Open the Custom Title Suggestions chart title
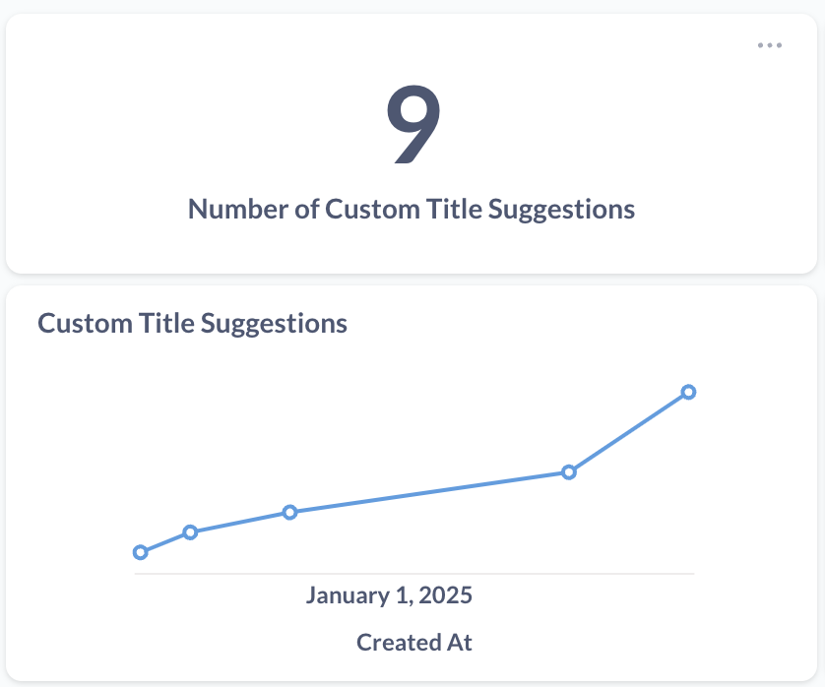825x687 pixels. click(192, 323)
